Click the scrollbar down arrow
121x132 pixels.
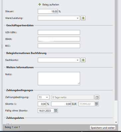(x=116, y=122)
